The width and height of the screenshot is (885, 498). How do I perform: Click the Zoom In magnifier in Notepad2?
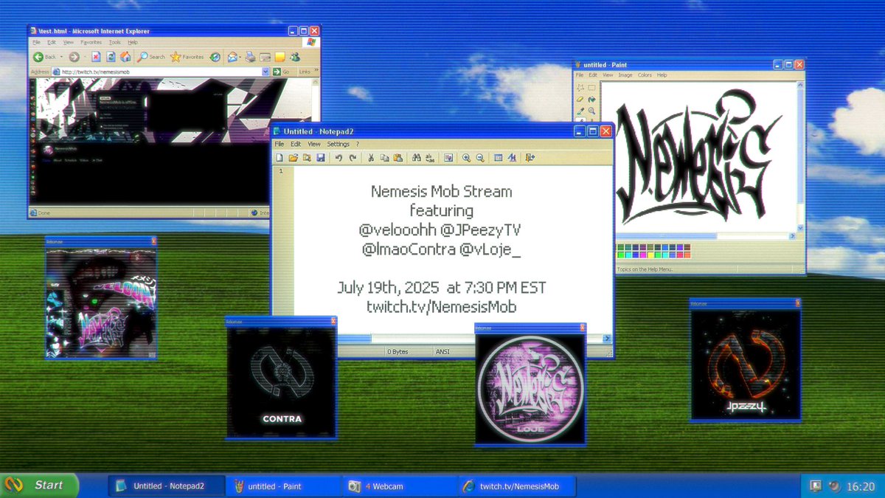[x=466, y=157]
